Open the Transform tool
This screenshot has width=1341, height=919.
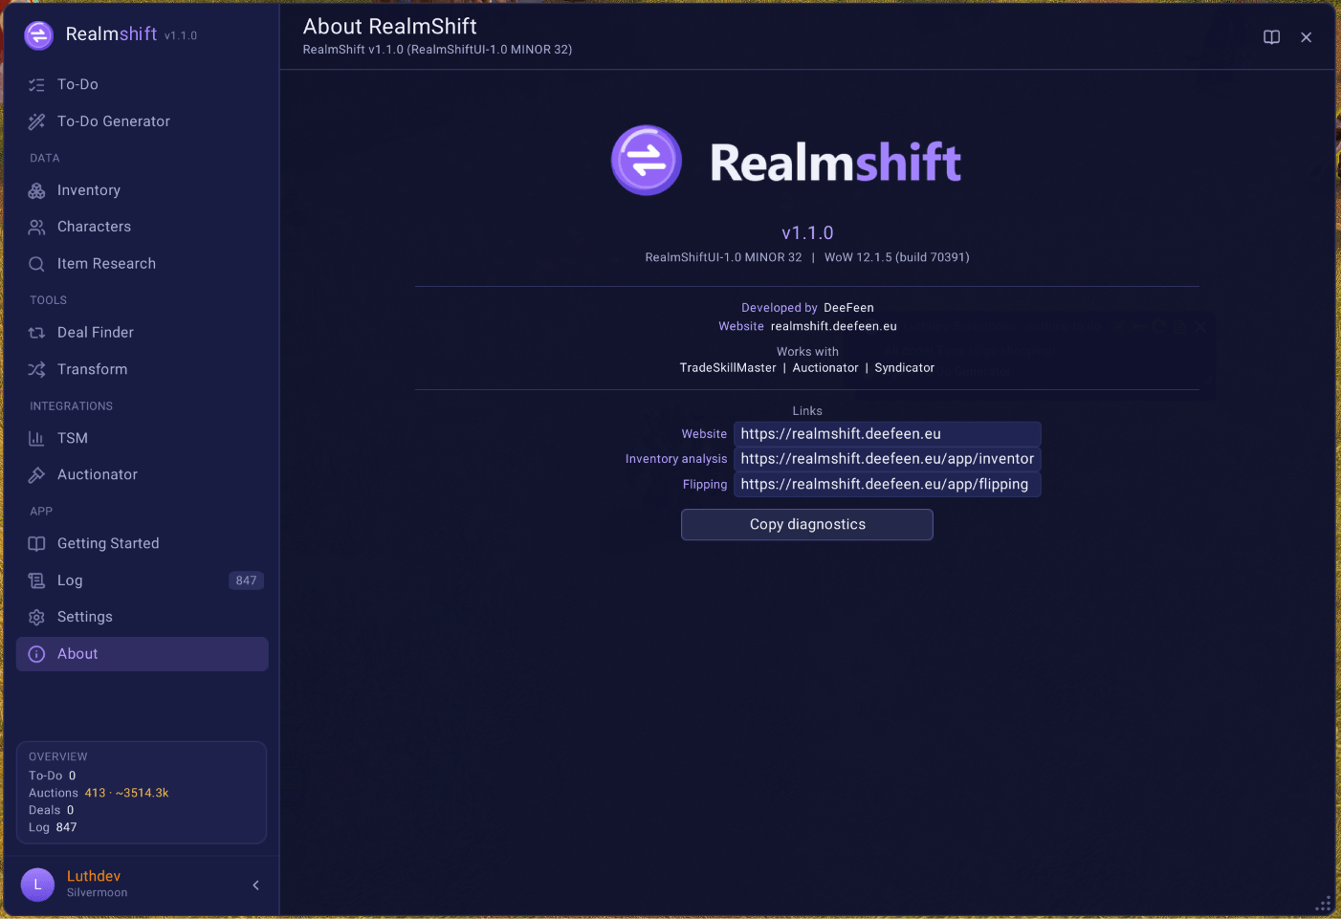point(143,369)
